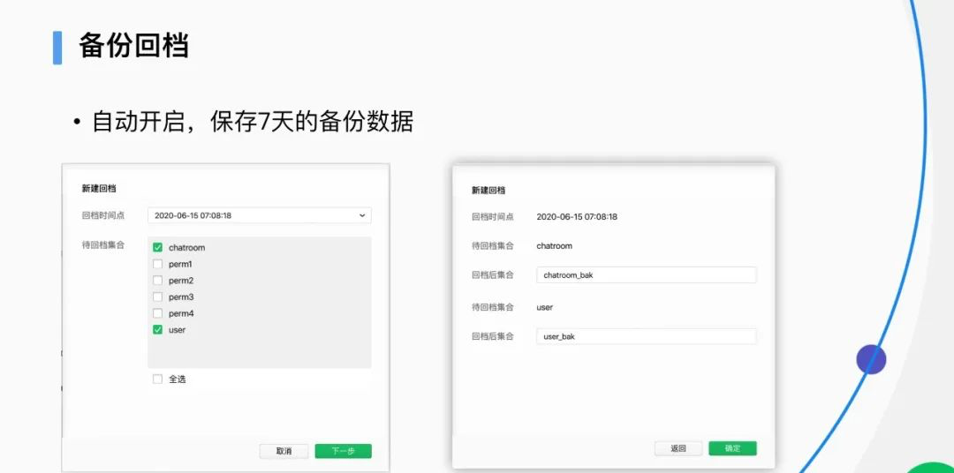Click the green 下一步 button
The image size is (954, 473).
pos(343,451)
